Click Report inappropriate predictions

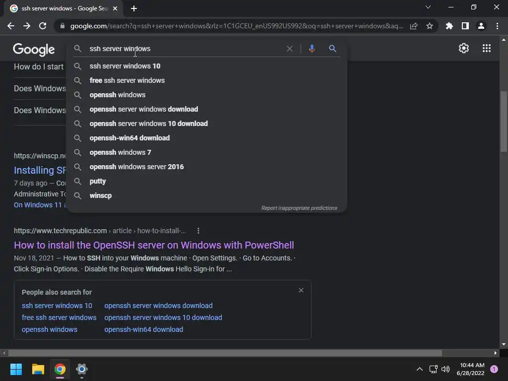tap(299, 208)
